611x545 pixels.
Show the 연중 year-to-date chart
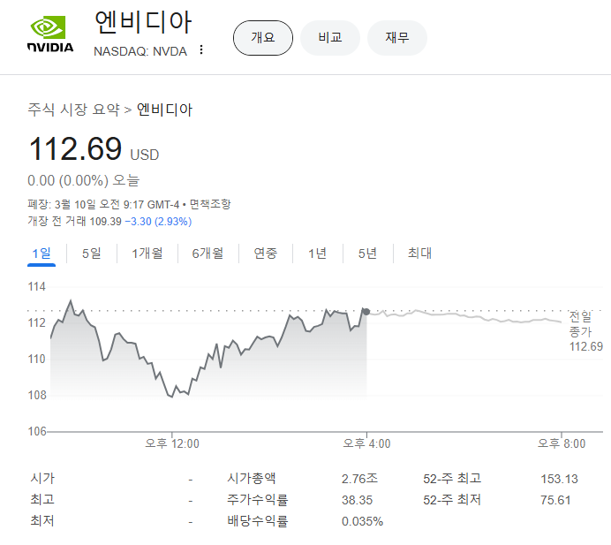pos(266,254)
